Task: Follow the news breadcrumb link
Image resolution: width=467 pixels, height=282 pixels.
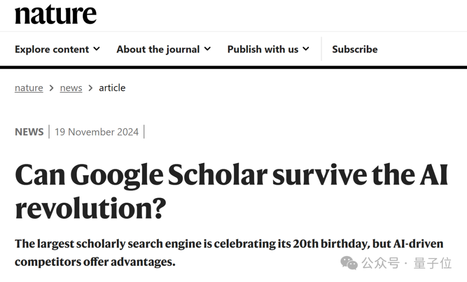Action: point(71,88)
